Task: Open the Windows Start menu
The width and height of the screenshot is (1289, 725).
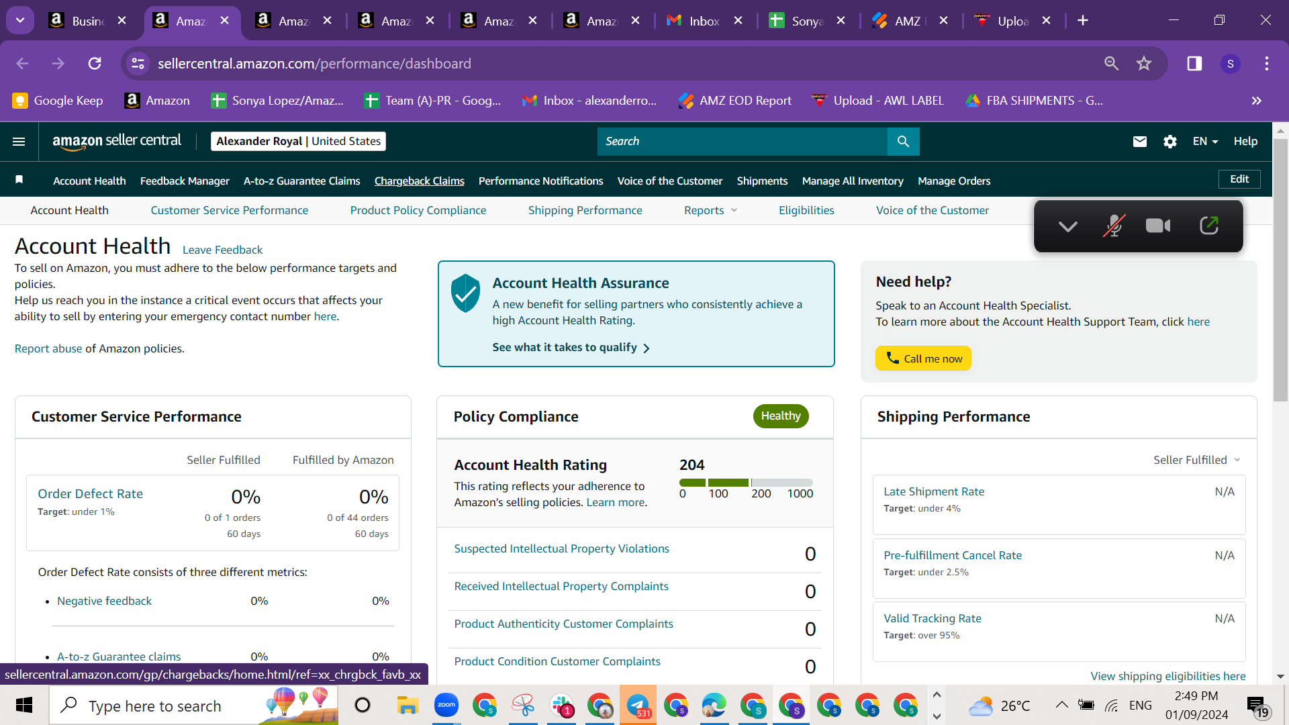Action: (x=24, y=706)
